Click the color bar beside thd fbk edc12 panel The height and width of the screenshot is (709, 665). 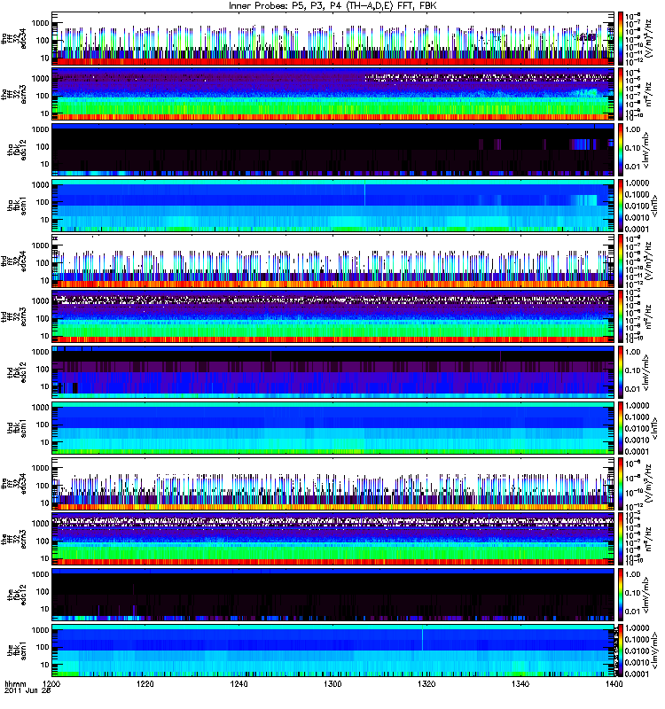pos(621,372)
